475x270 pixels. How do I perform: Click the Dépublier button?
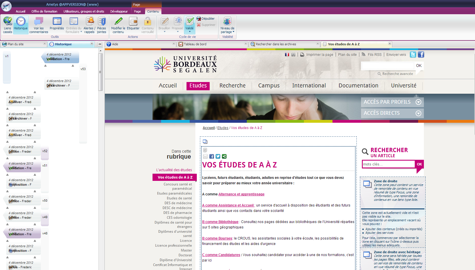pyautogui.click(x=206, y=19)
